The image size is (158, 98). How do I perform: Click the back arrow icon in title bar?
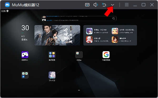[x=104, y=5]
